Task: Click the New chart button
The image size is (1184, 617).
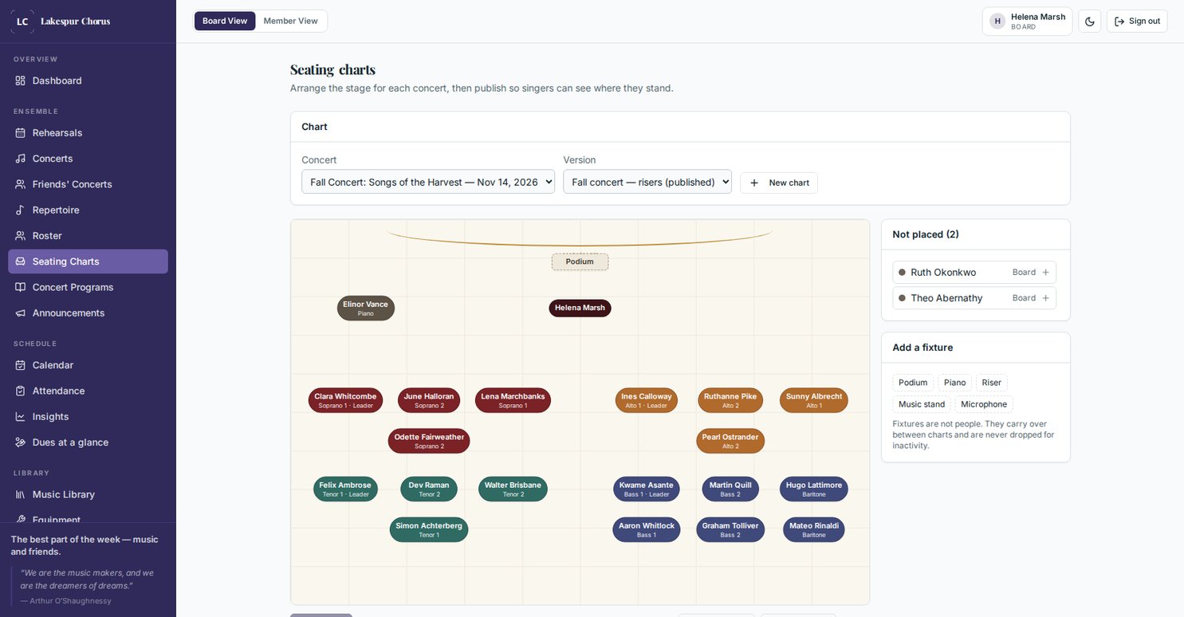Action: (779, 183)
